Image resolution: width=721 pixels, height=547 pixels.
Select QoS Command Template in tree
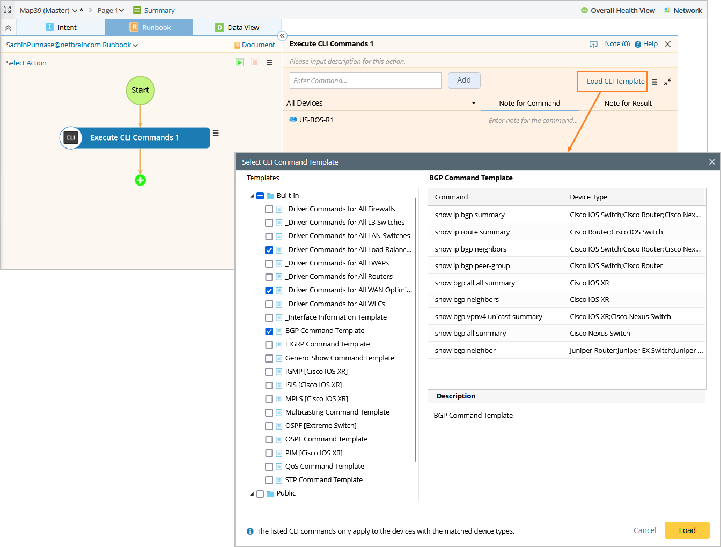[x=325, y=467]
